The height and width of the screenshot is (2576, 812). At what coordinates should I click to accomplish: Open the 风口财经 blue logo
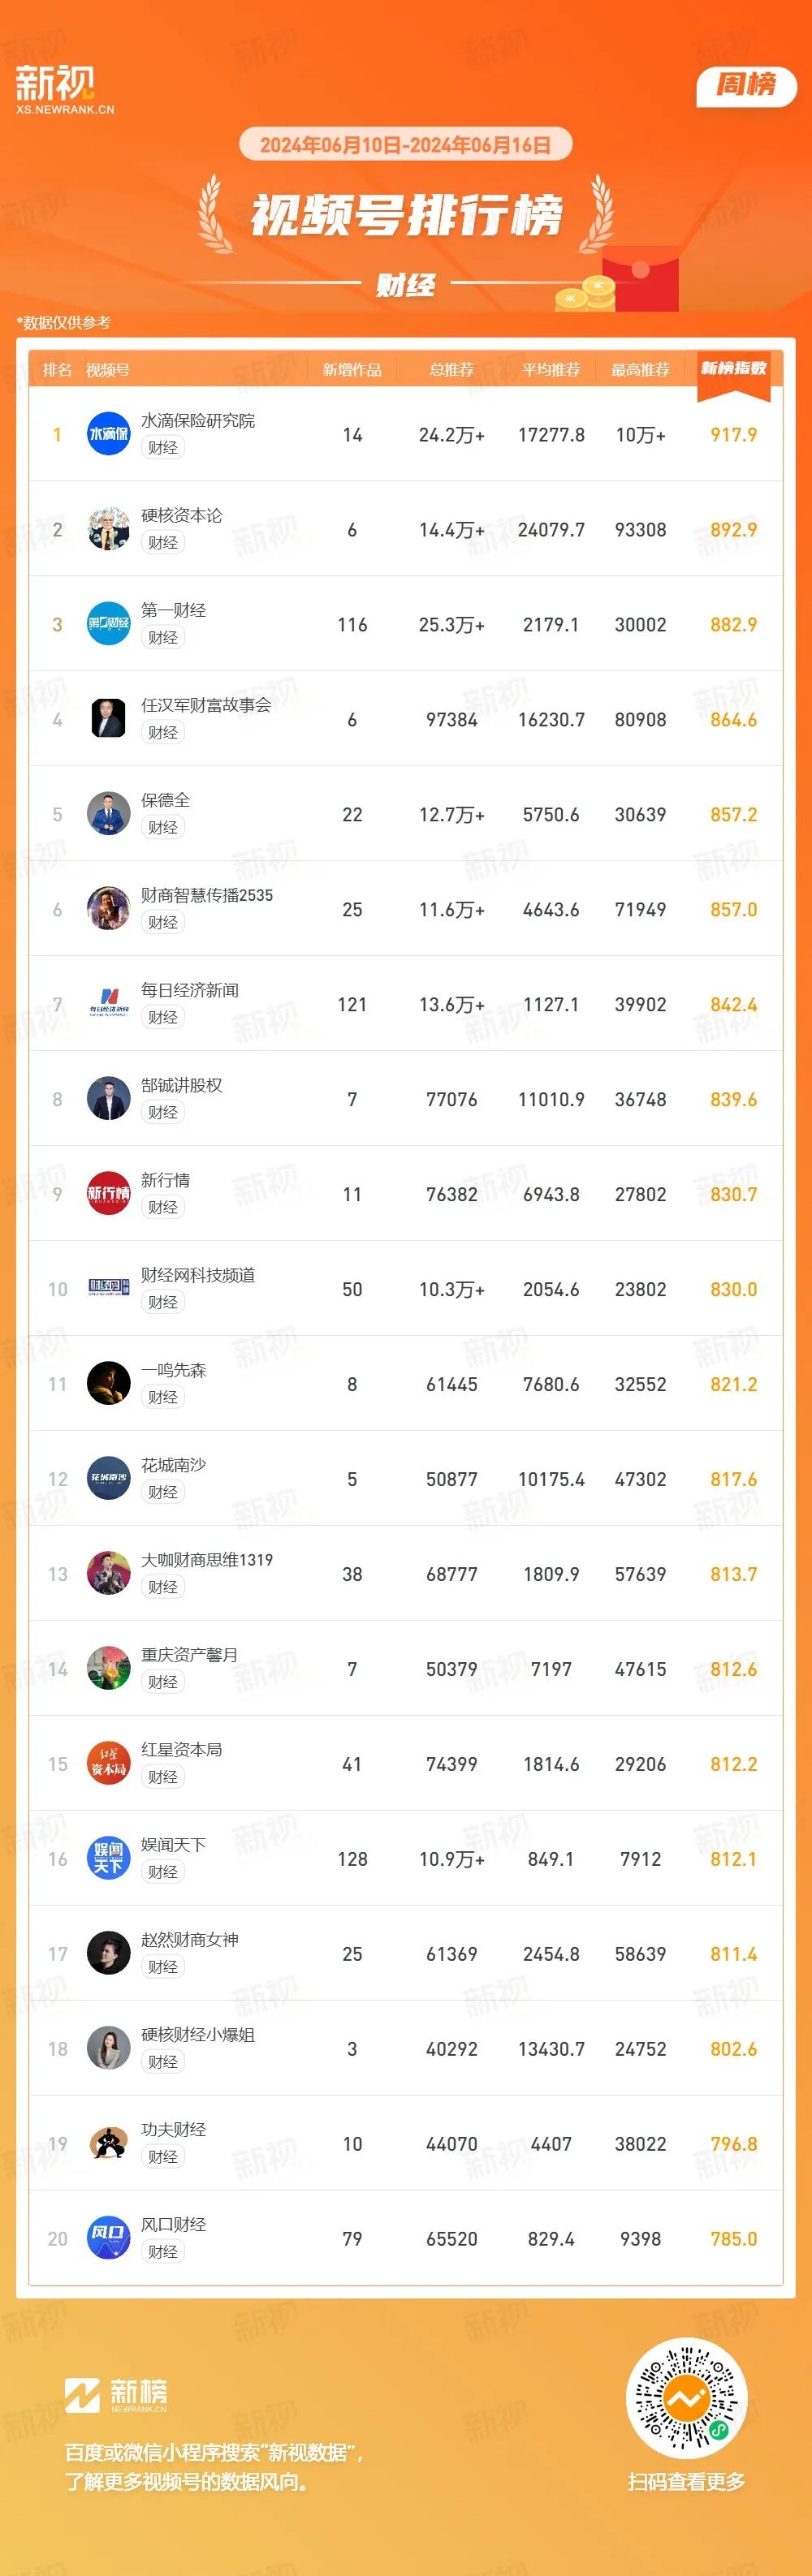pyautogui.click(x=108, y=2239)
